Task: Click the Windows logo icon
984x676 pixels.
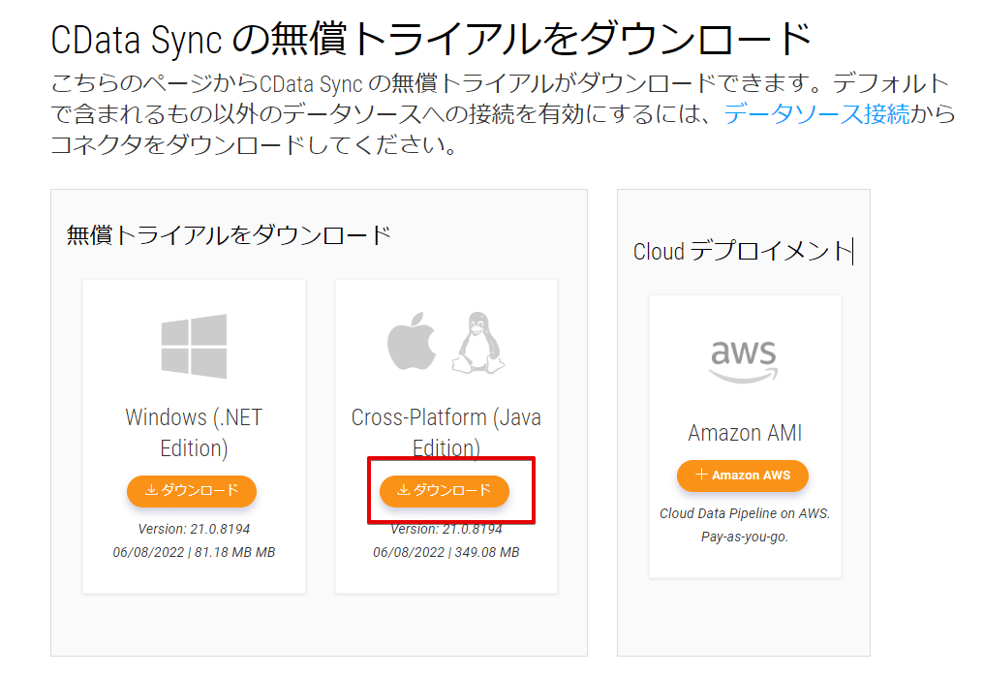Action: 193,346
